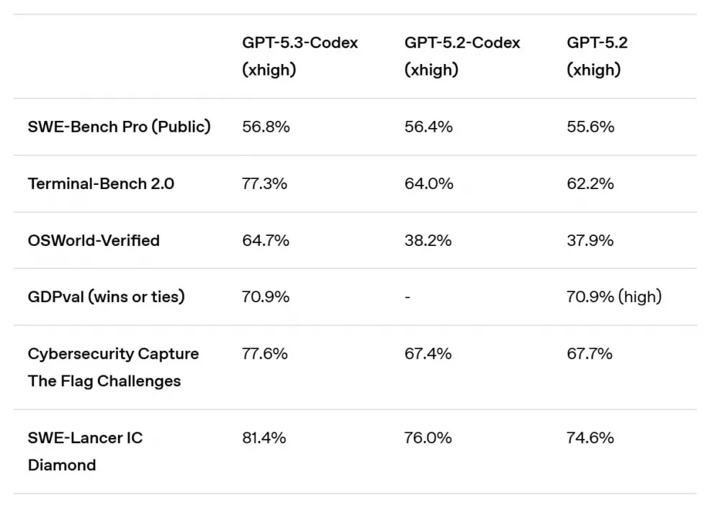Click the OSWorld-Verified row label
Screen dimensions: 720x525
pyautogui.click(x=94, y=240)
